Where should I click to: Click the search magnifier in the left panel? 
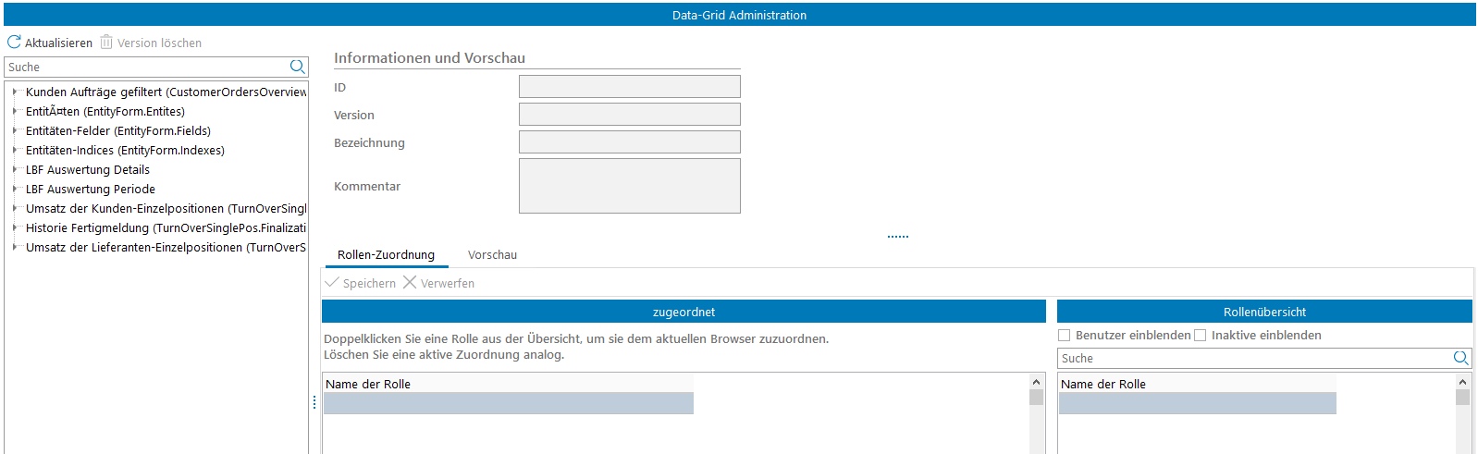pyautogui.click(x=297, y=67)
